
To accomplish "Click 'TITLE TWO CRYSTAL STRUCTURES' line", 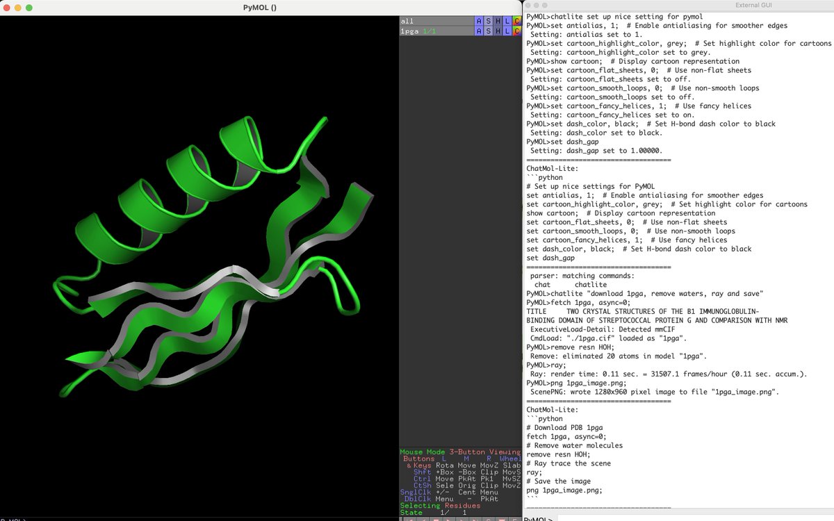I will (642, 312).
